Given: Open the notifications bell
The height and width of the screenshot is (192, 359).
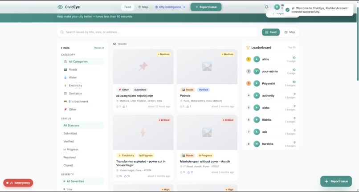Looking at the screenshot, I should (266, 7).
